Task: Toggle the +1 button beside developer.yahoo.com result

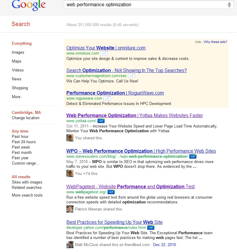Action: point(151,228)
